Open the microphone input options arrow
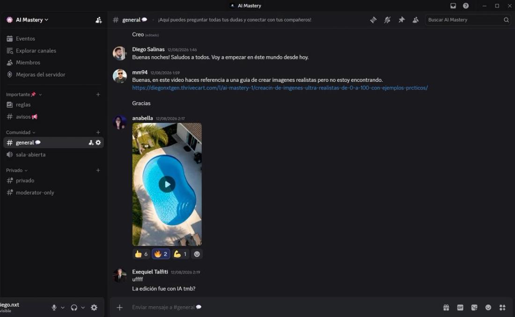The width and height of the screenshot is (515, 317). pos(63,308)
